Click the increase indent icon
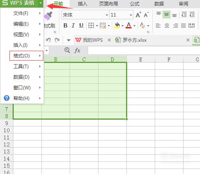This screenshot has width=200, height=174. click(x=192, y=15)
